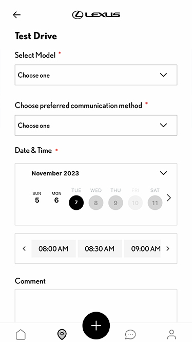This screenshot has width=192, height=342.
Task: Open the home tab icon
Action: pos(21,334)
